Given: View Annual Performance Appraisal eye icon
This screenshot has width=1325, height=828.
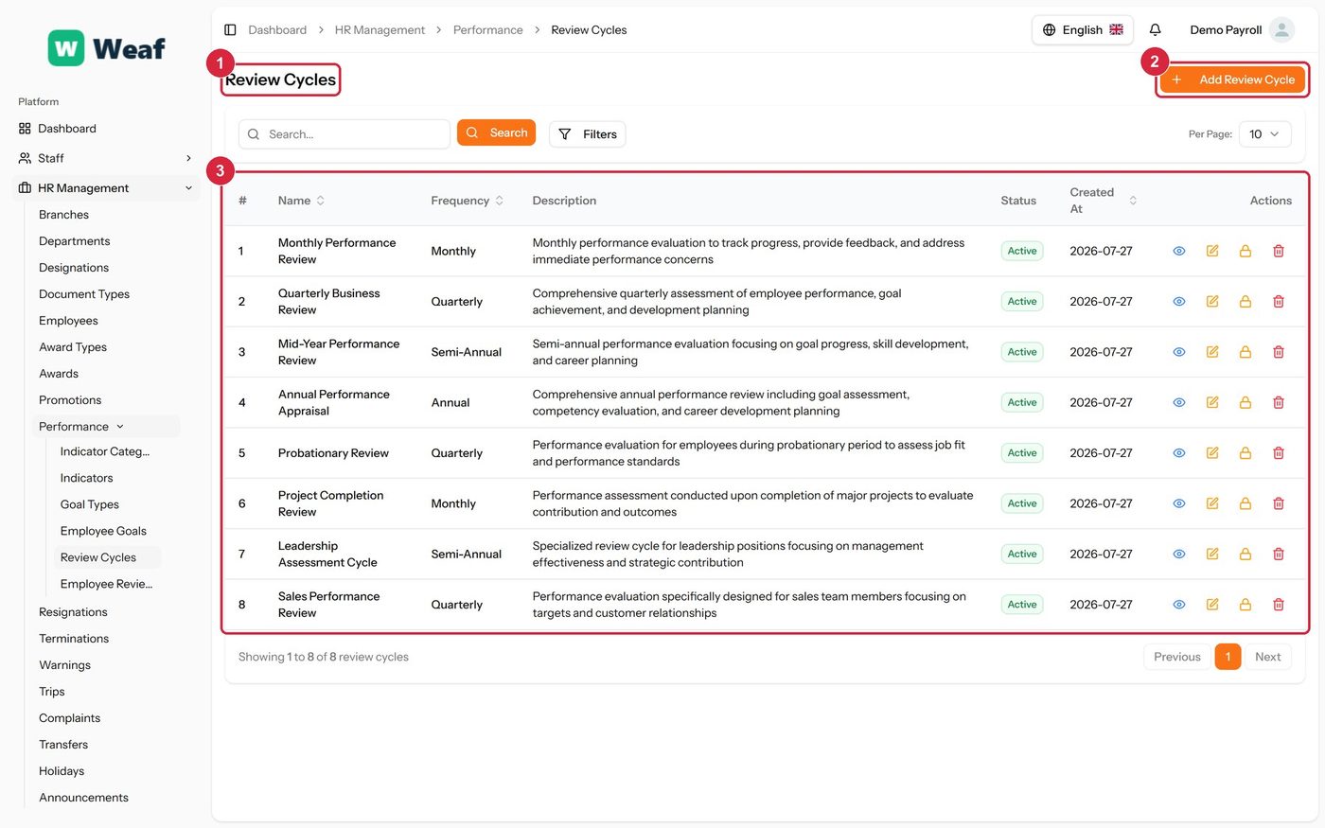Looking at the screenshot, I should [1179, 402].
